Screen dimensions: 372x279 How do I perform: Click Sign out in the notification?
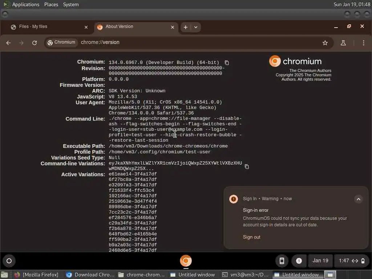tap(251, 237)
